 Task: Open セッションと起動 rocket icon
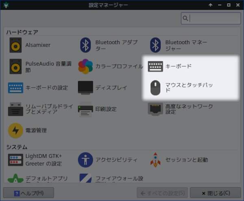(155, 160)
